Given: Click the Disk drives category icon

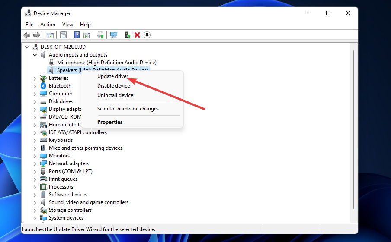Looking at the screenshot, I should click(x=43, y=102).
